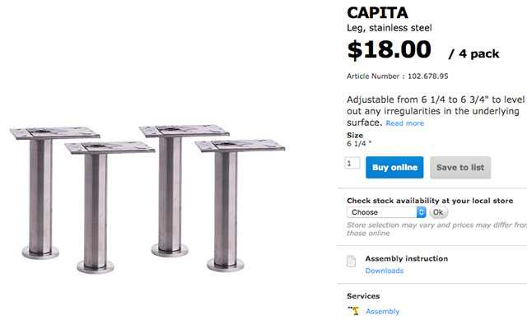Viewport: 527px width, 329px height.
Task: Open the Choose store dropdown
Action: (x=386, y=212)
